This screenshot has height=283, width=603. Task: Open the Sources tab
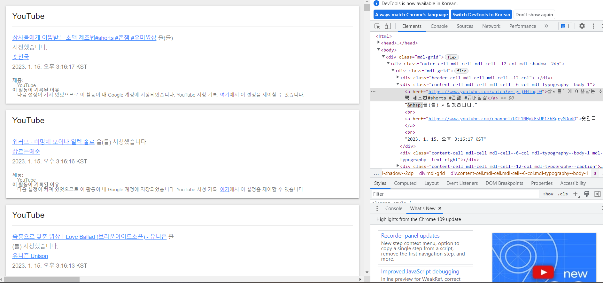465,26
